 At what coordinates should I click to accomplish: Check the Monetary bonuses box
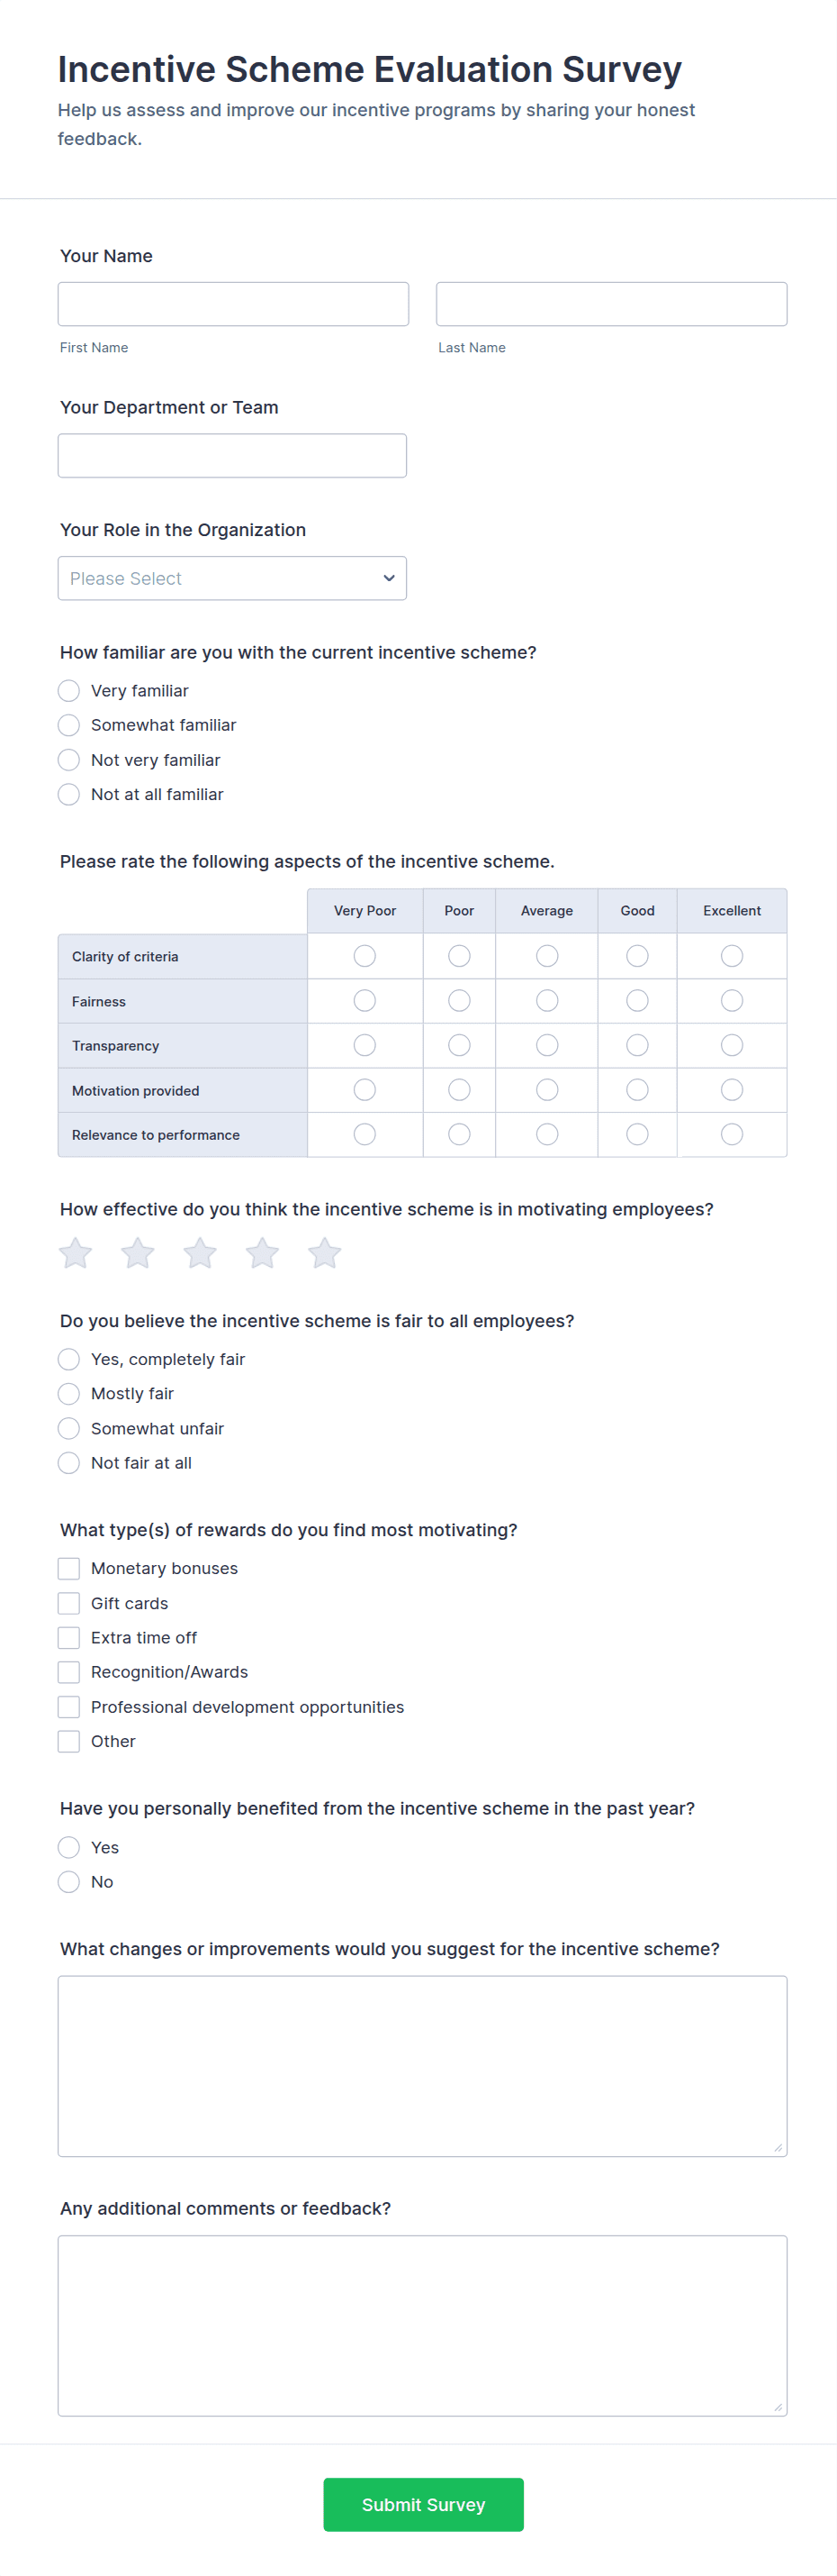69,1568
